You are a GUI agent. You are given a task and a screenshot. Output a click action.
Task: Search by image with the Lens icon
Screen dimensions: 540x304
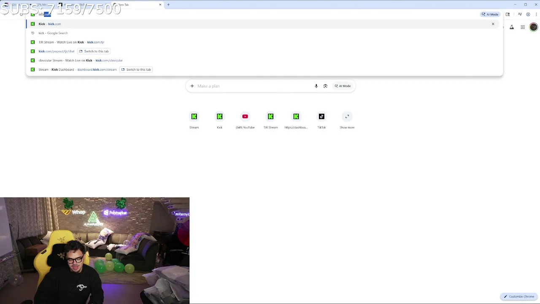(x=325, y=86)
